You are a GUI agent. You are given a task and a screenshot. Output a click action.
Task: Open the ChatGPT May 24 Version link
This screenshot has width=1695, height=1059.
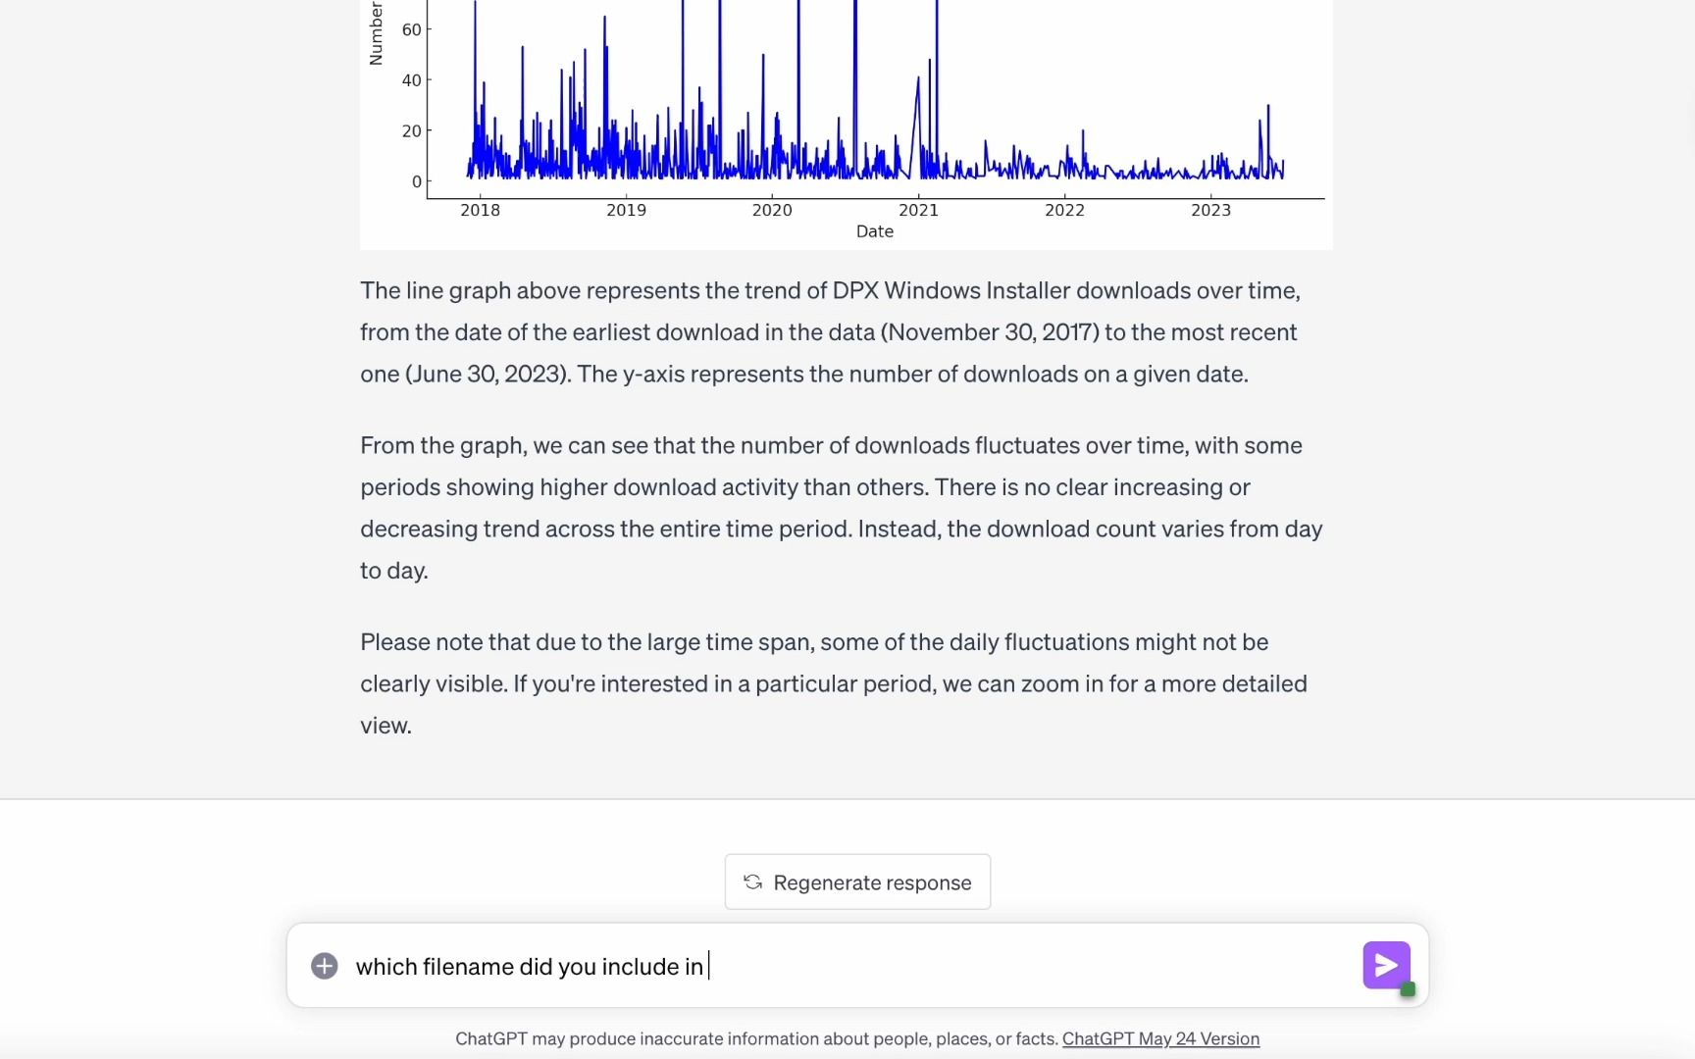tap(1160, 1038)
